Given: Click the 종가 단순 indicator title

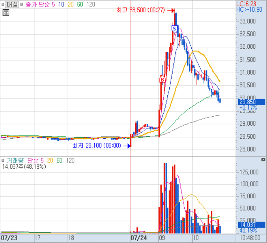Looking at the screenshot, I should (x=38, y=4).
